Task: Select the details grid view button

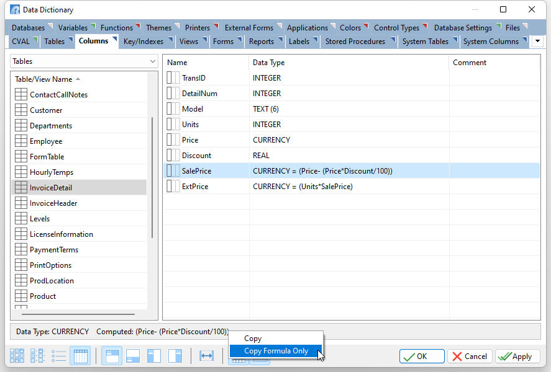Action: pos(81,355)
